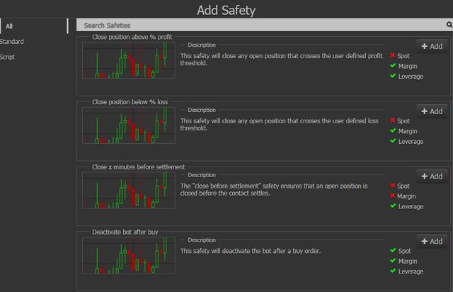The height and width of the screenshot is (292, 453).
Task: Add Close x minutes before settlement safety
Action: [x=432, y=176]
